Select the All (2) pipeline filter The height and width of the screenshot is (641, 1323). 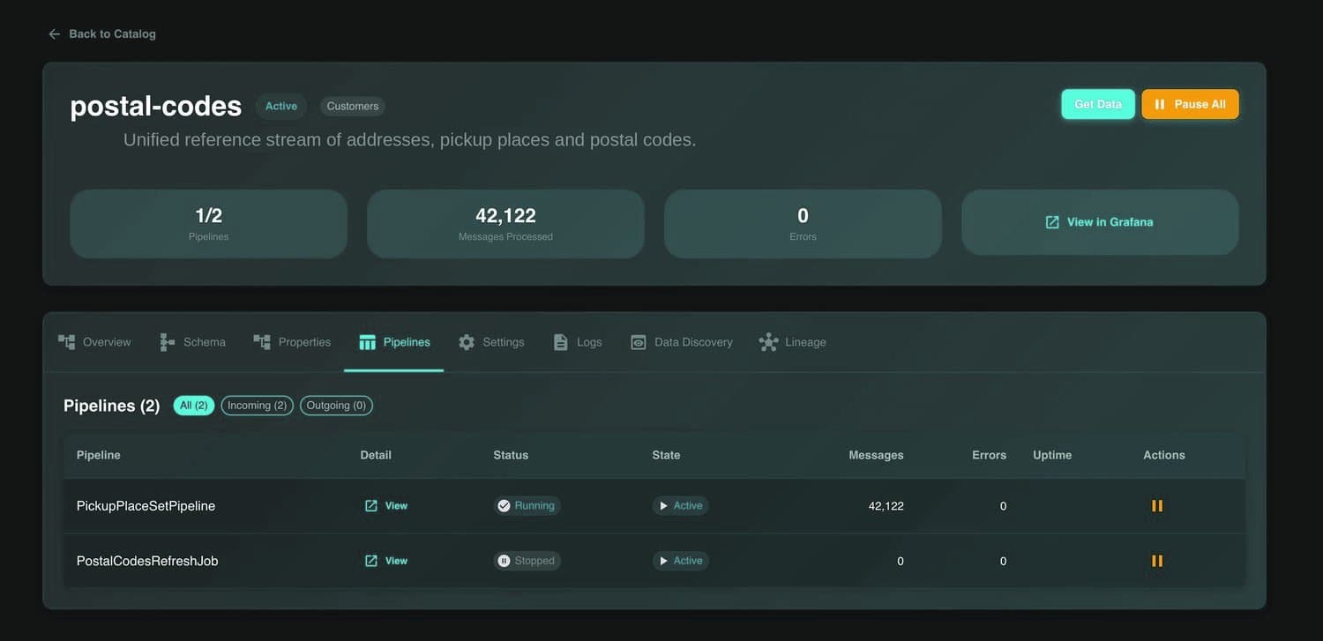tap(194, 406)
